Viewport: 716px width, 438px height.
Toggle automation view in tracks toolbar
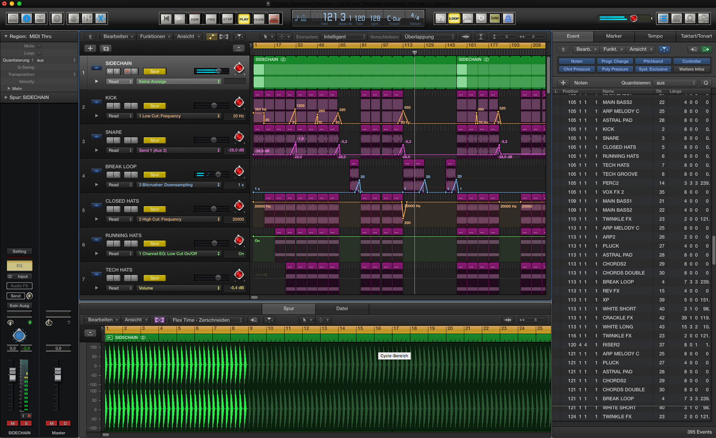click(211, 37)
